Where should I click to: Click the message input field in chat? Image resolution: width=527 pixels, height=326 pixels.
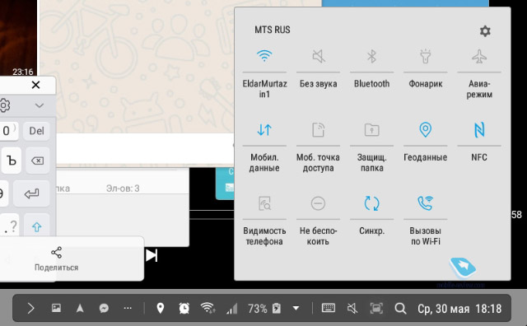click(145, 149)
